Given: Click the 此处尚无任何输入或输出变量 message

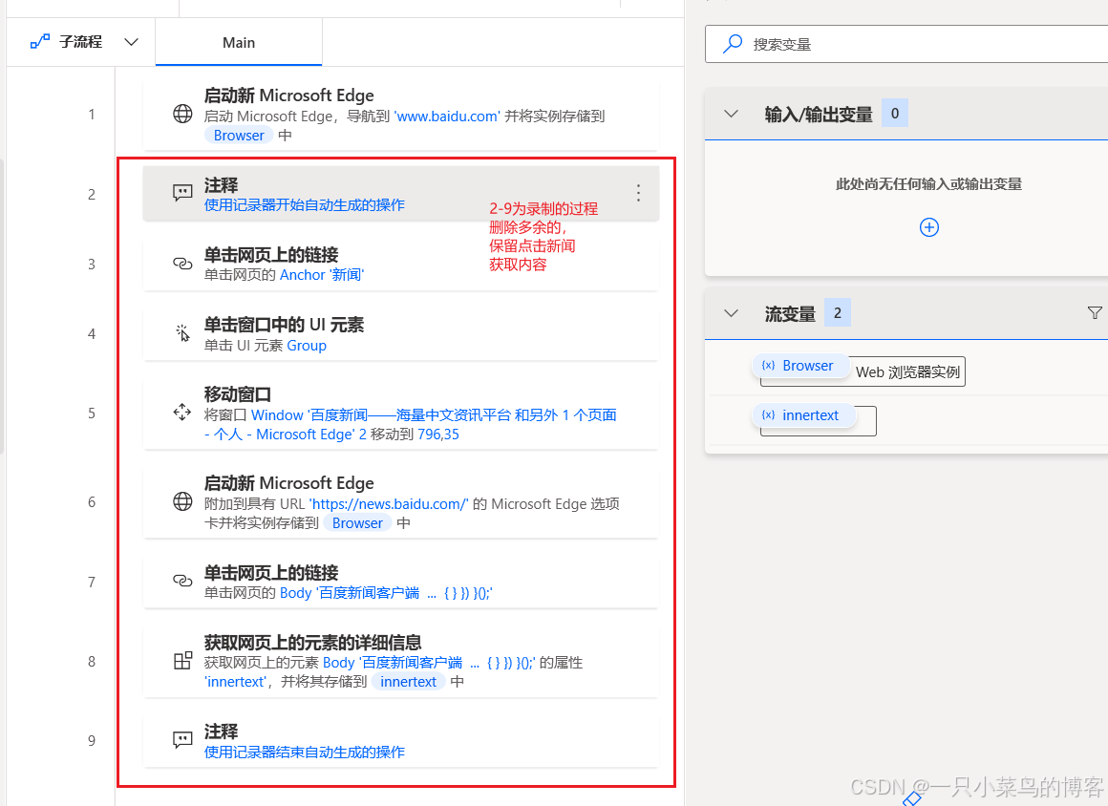Looking at the screenshot, I should click(x=928, y=184).
